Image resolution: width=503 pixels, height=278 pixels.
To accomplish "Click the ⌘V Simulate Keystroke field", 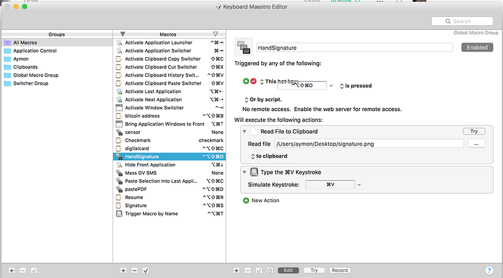I will point(330,184).
